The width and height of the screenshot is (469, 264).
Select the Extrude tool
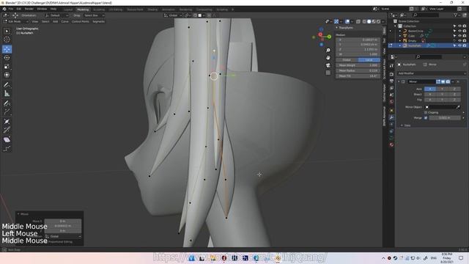pos(7,112)
